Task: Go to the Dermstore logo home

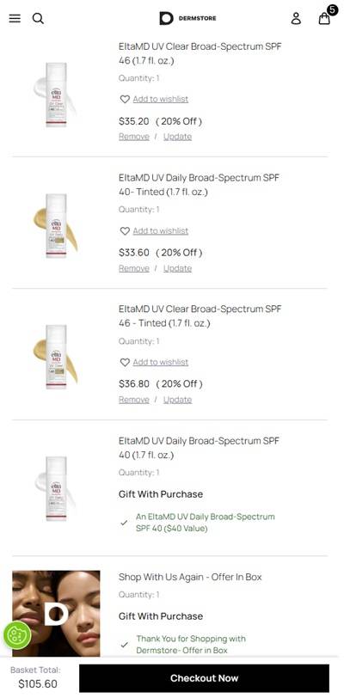Action: 187,18
